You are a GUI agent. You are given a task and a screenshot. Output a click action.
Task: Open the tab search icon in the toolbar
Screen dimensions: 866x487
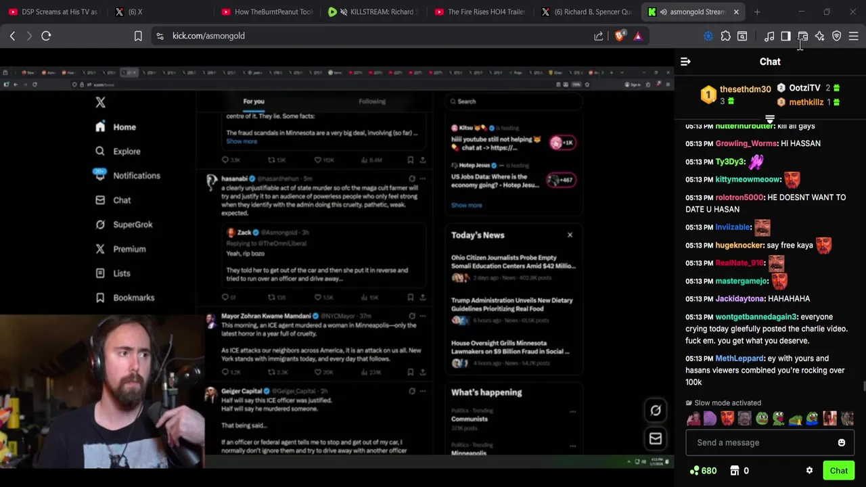click(742, 36)
